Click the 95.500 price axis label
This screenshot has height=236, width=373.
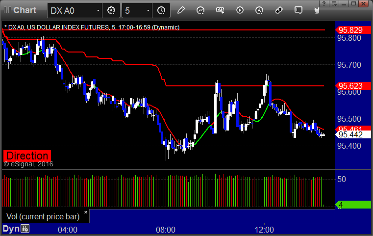[x=349, y=119]
